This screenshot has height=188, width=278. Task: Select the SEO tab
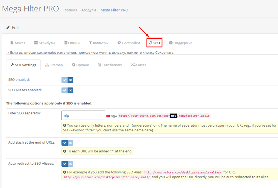[154, 43]
